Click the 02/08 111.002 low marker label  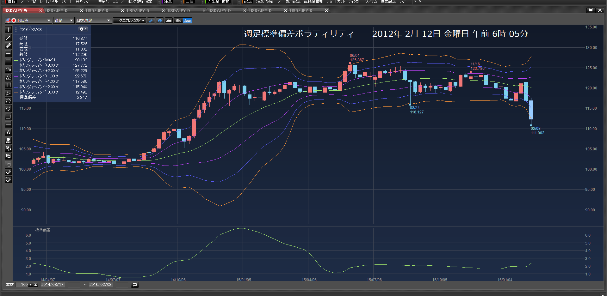click(x=537, y=131)
